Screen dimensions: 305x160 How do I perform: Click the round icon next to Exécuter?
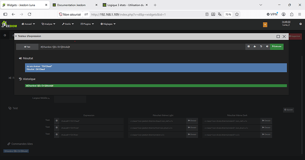267,47
